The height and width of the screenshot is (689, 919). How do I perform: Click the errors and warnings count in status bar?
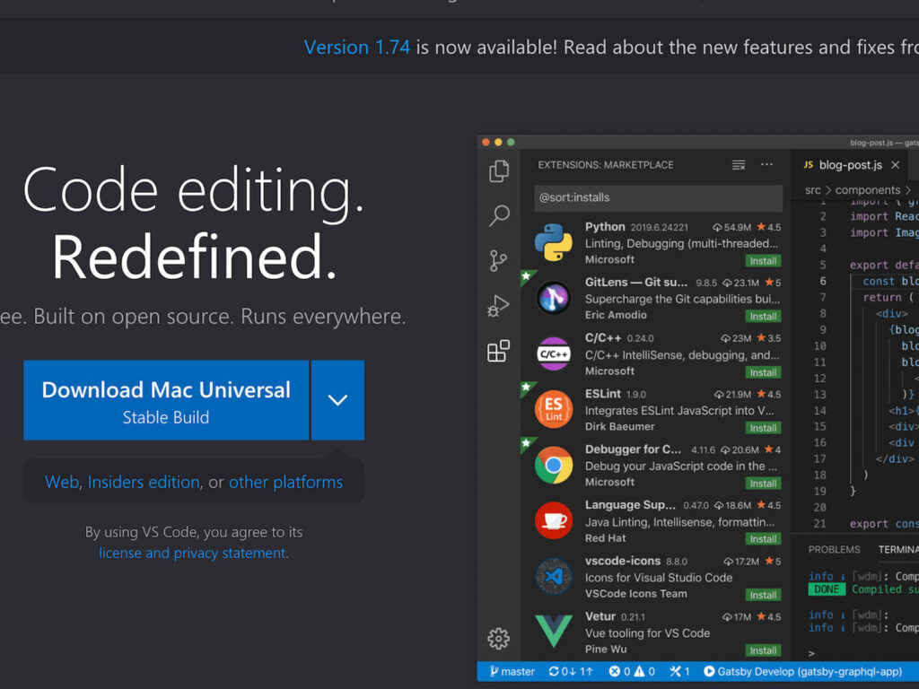(632, 671)
